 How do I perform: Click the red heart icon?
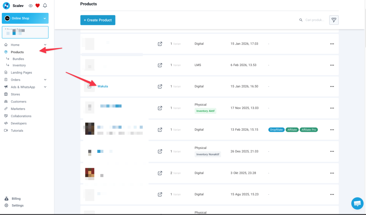(38, 6)
